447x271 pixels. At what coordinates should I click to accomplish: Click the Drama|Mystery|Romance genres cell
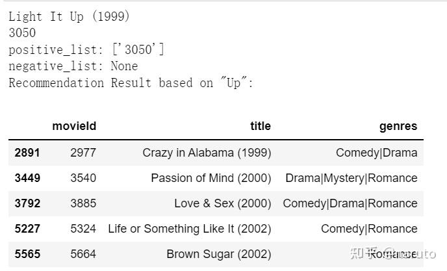tap(351, 178)
